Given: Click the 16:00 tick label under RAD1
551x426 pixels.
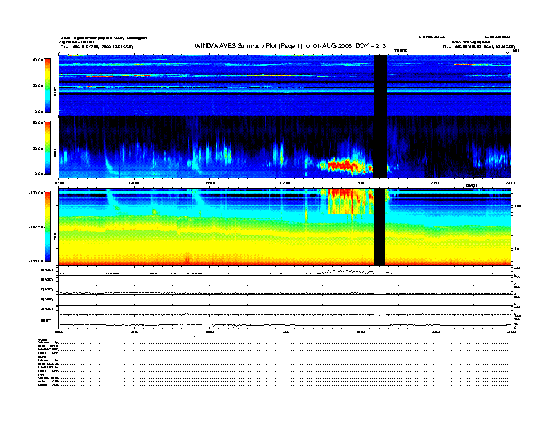Looking at the screenshot, I should click(360, 183).
